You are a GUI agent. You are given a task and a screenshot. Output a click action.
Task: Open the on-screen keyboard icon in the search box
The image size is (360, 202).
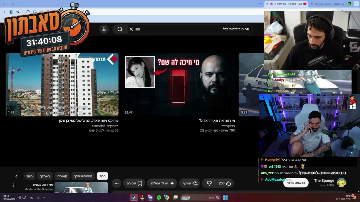coord(138,29)
